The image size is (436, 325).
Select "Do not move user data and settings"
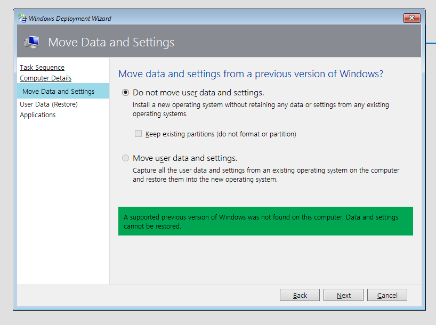tap(125, 92)
